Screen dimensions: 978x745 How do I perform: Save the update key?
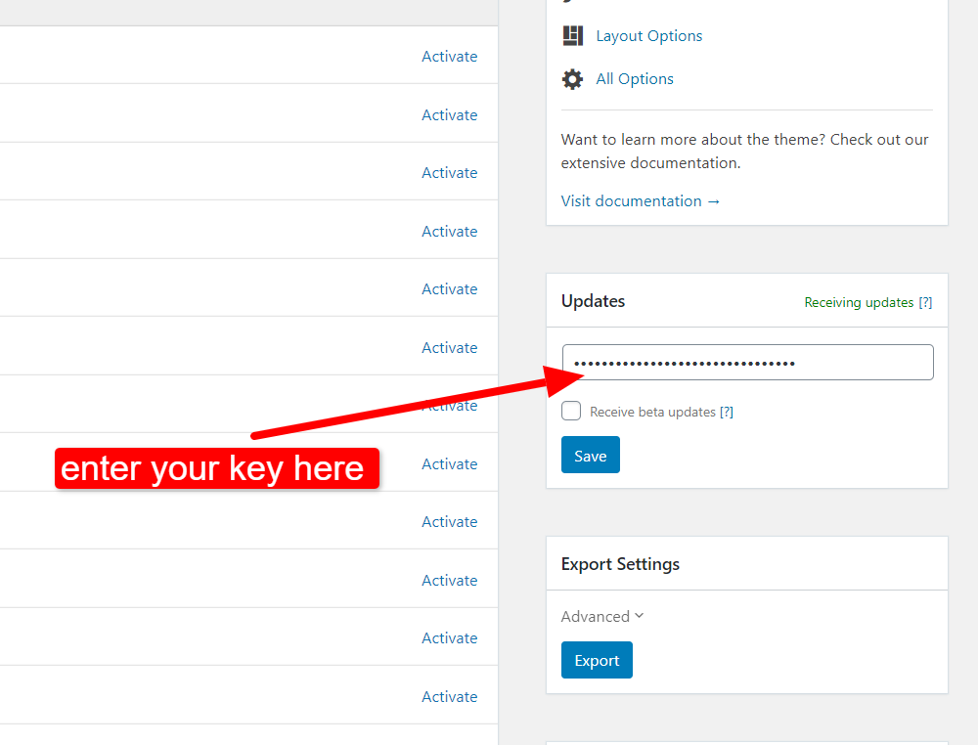coord(590,455)
